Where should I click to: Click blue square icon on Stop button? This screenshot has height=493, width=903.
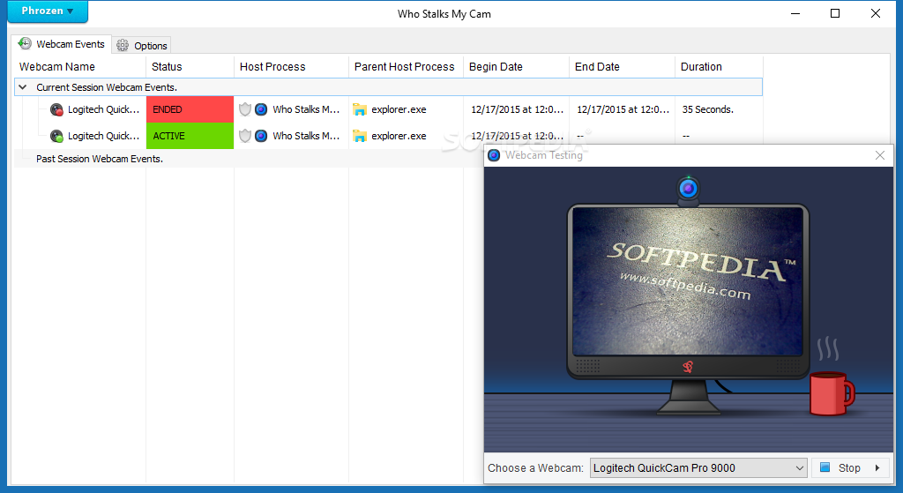point(825,467)
